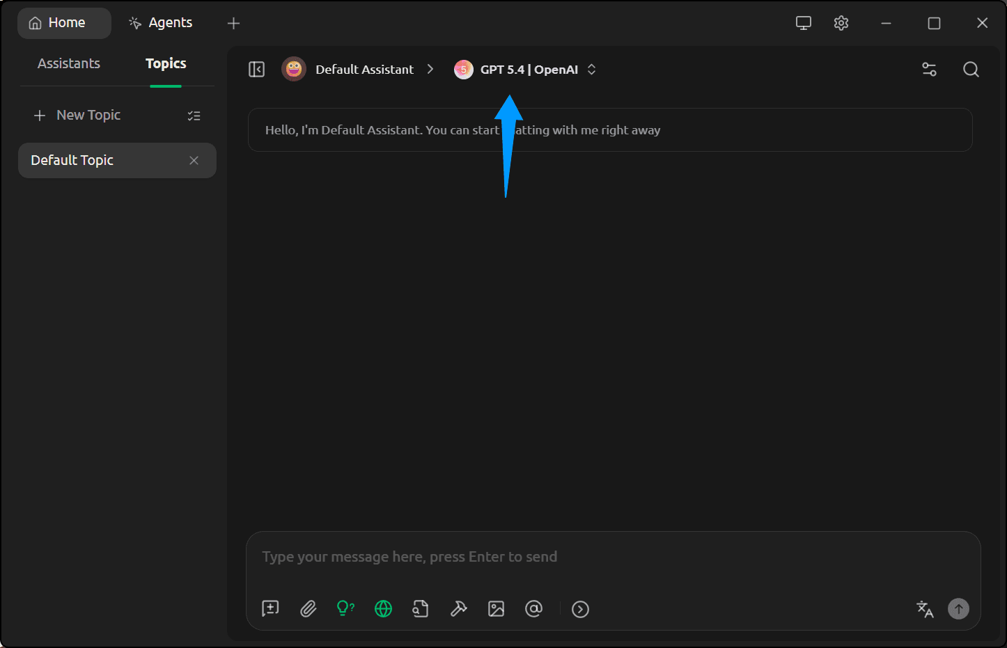Toggle web search globe icon
1007x648 pixels.
[x=383, y=609]
